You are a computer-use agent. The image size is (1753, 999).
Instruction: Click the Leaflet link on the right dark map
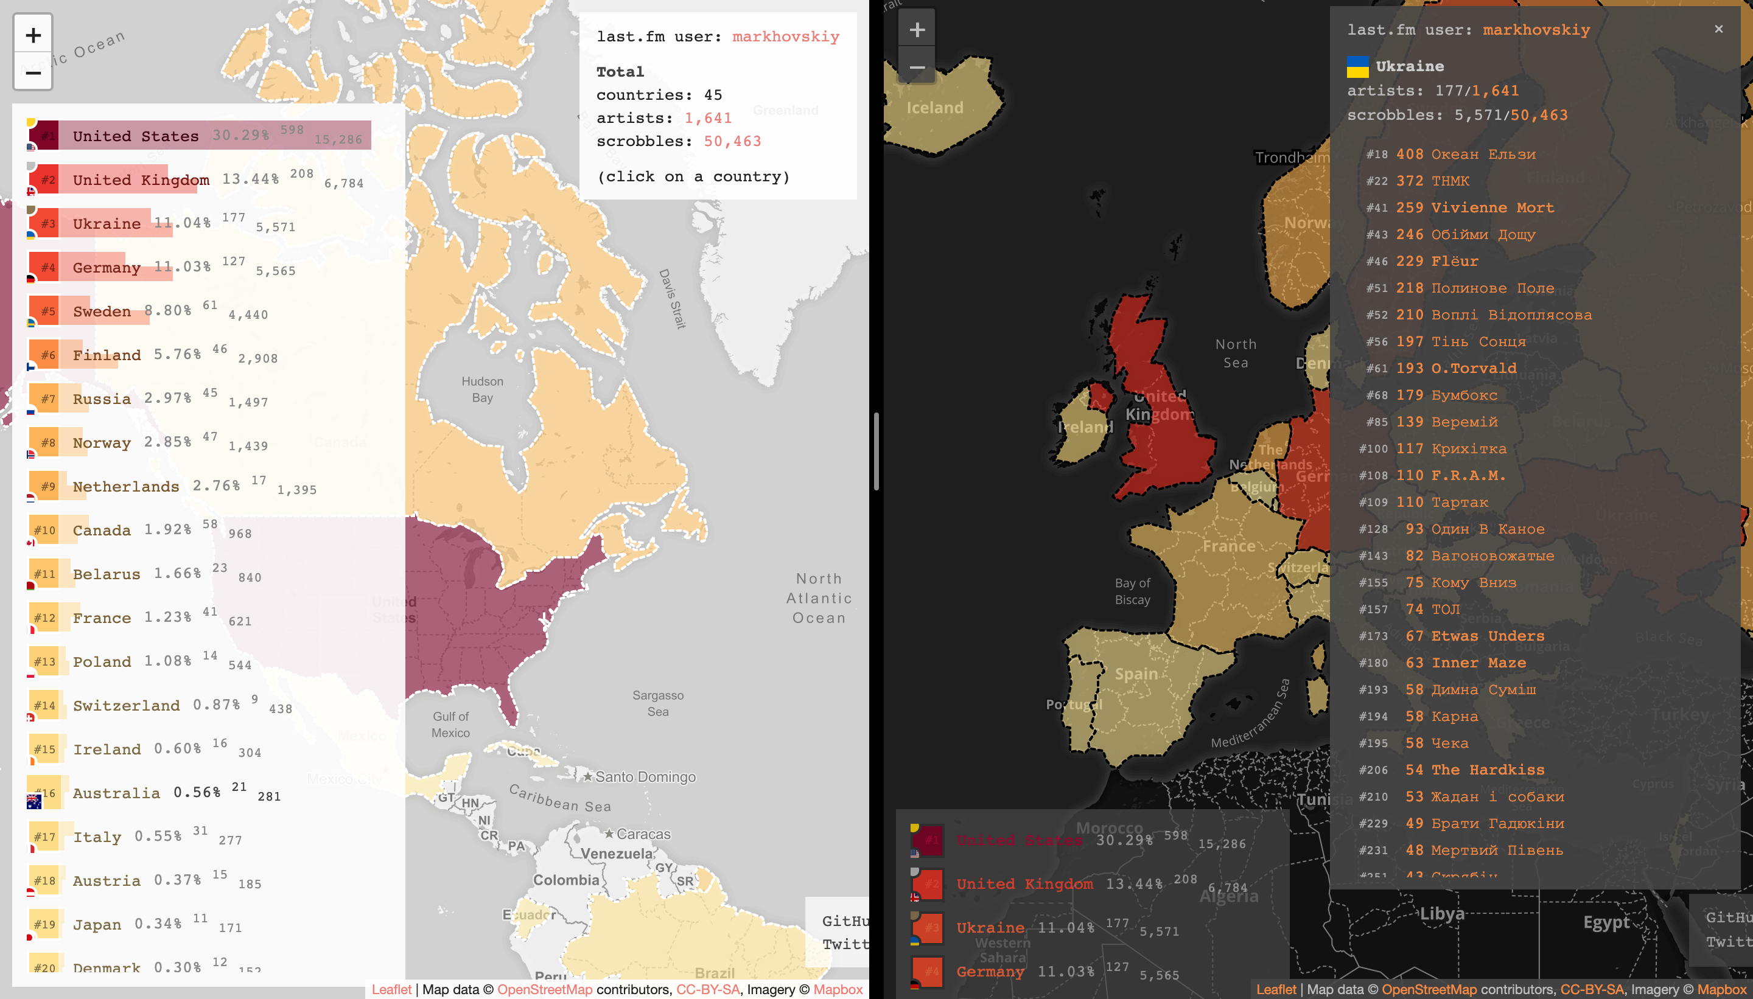pyautogui.click(x=1276, y=989)
